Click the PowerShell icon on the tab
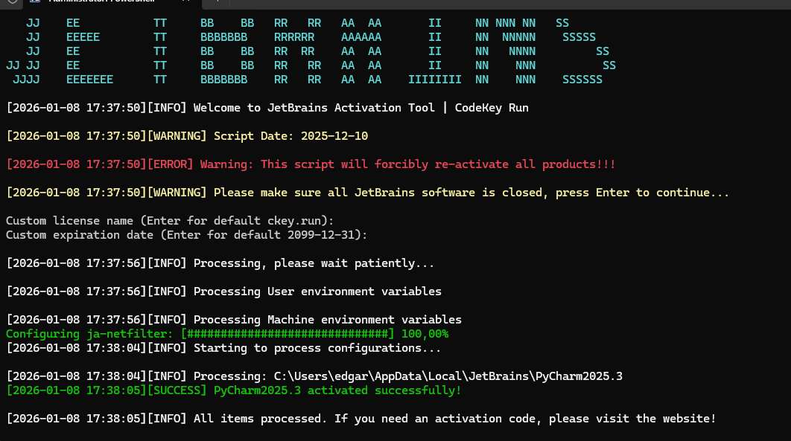791x441 pixels. (35, 2)
